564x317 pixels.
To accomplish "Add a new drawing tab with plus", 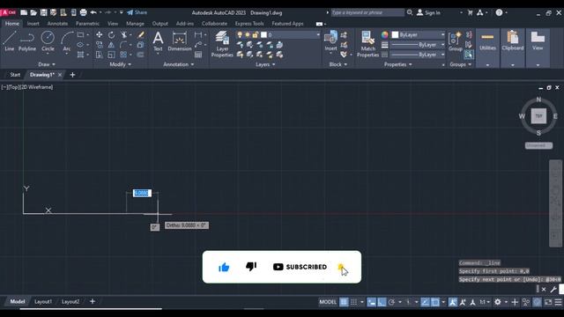I will [x=72, y=75].
